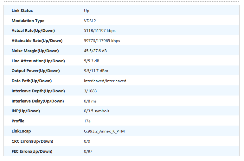The image size is (244, 161).
Task: Select the '59773/117965 kbps' value
Action: coord(102,41)
